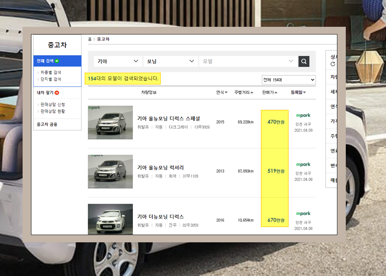Click mpark logo in 670만원 row
The image size is (386, 276).
click(303, 214)
